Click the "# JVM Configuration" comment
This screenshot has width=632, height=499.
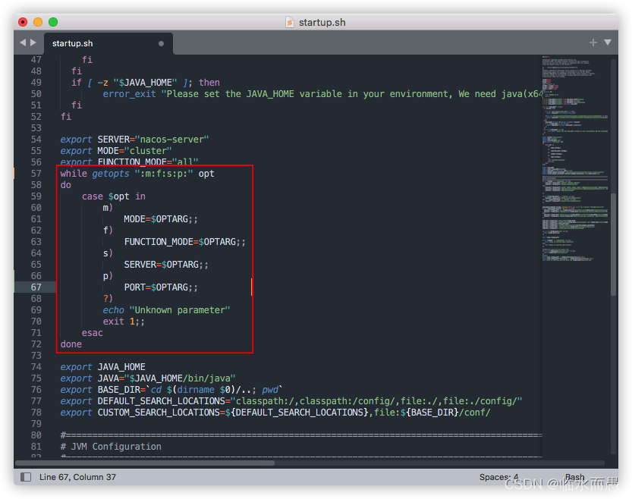[x=111, y=447]
